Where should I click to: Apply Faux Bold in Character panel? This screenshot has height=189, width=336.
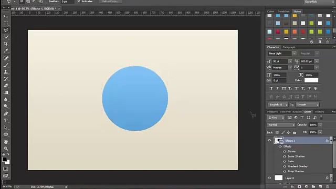pyautogui.click(x=271, y=88)
